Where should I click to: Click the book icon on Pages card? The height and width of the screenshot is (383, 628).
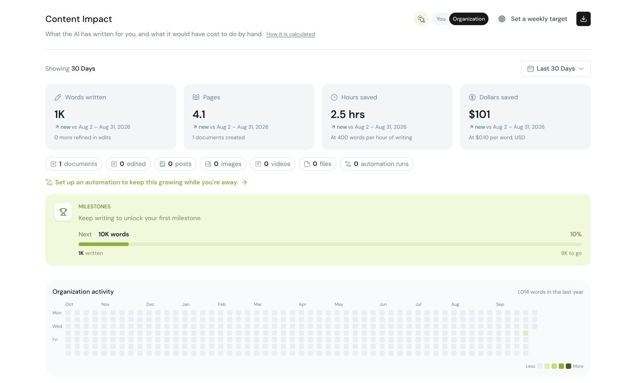[x=196, y=97]
